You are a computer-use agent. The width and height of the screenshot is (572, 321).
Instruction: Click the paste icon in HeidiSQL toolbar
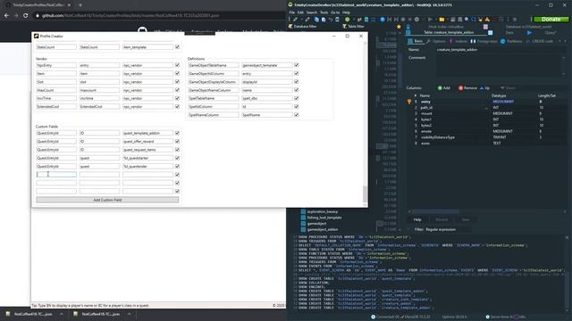[x=324, y=20]
